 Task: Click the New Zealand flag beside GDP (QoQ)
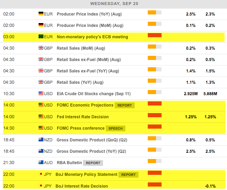pos(41,140)
